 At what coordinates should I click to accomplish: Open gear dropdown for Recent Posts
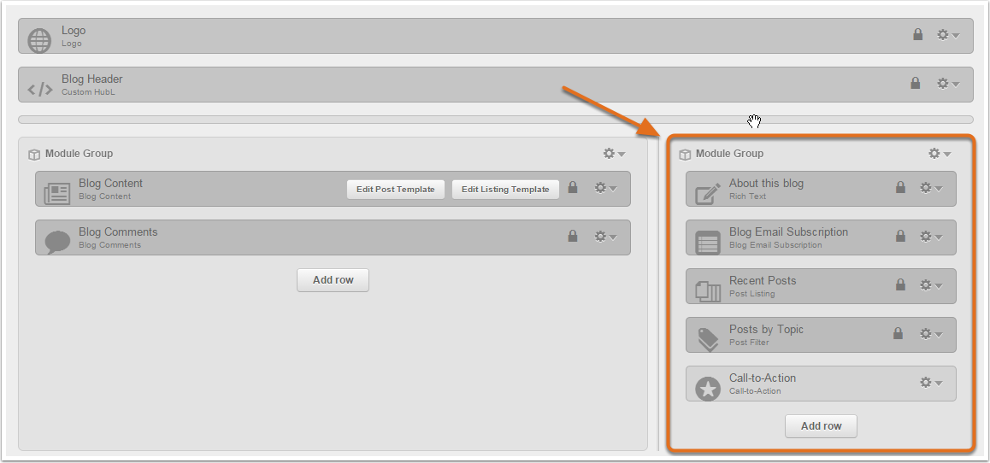(931, 285)
